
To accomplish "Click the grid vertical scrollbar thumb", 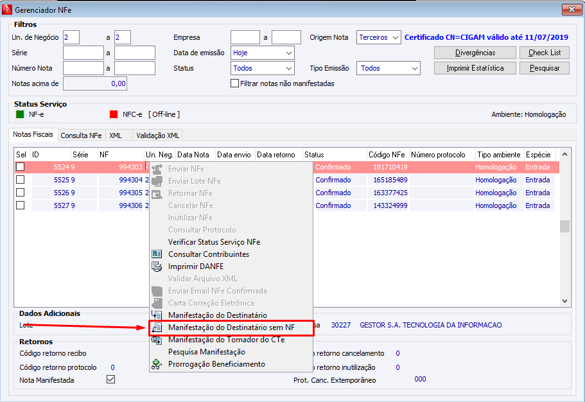I will coord(565,226).
